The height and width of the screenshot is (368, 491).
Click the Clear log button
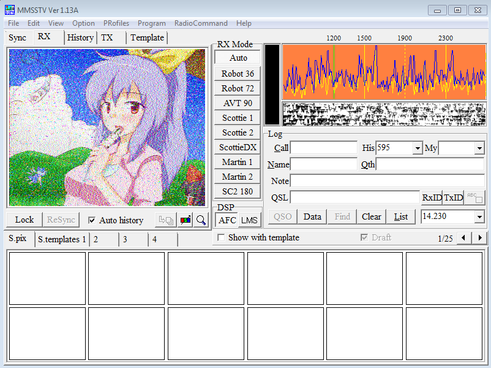tap(372, 217)
